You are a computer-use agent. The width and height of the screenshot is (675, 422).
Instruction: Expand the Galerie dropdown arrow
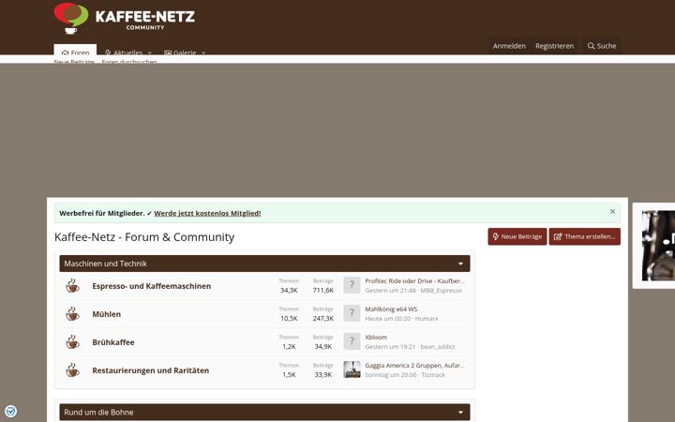click(203, 53)
